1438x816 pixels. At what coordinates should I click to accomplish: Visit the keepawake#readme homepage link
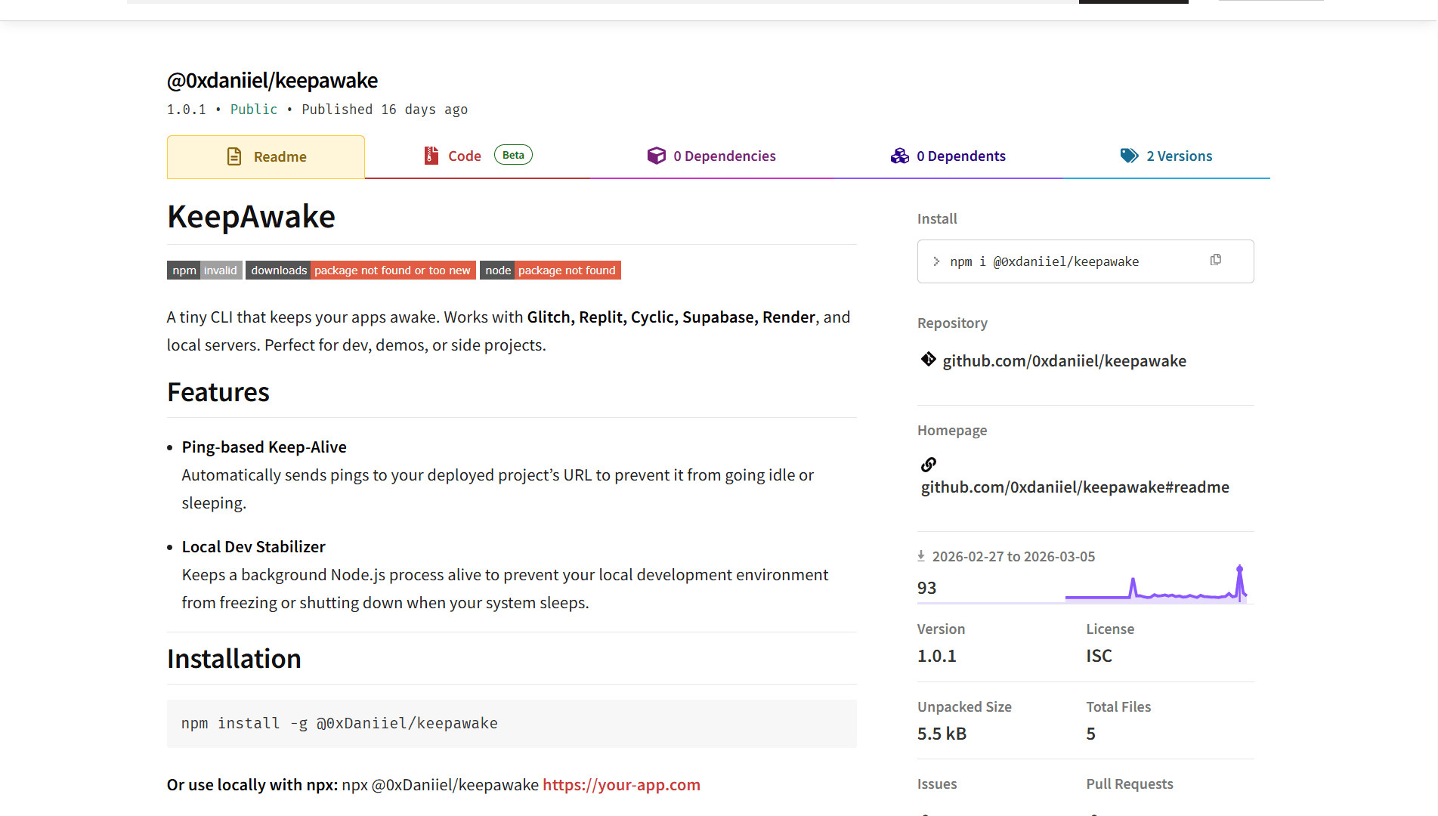coord(1075,487)
